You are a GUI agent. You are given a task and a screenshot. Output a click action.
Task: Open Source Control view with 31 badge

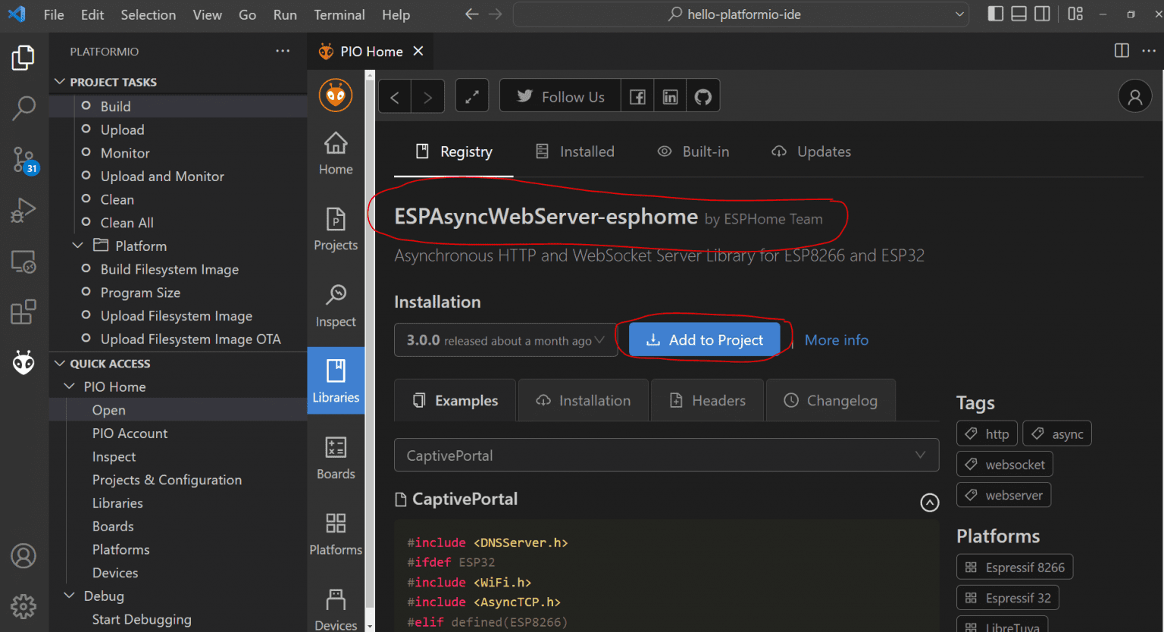click(x=23, y=160)
